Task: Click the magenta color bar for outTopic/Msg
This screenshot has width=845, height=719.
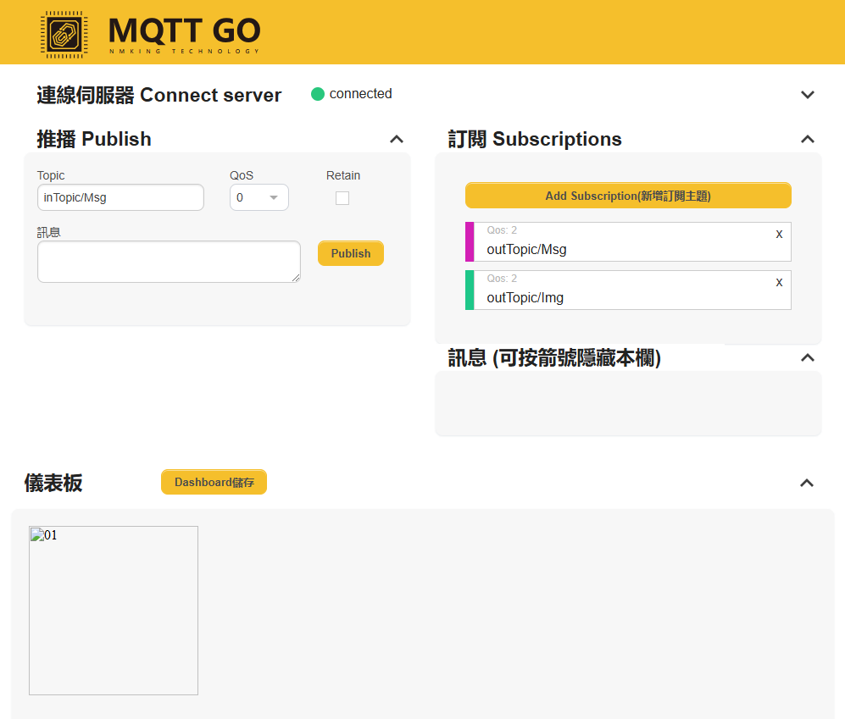Action: pyautogui.click(x=470, y=241)
